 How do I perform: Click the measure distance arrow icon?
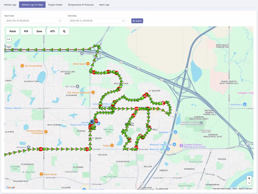coord(9,39)
